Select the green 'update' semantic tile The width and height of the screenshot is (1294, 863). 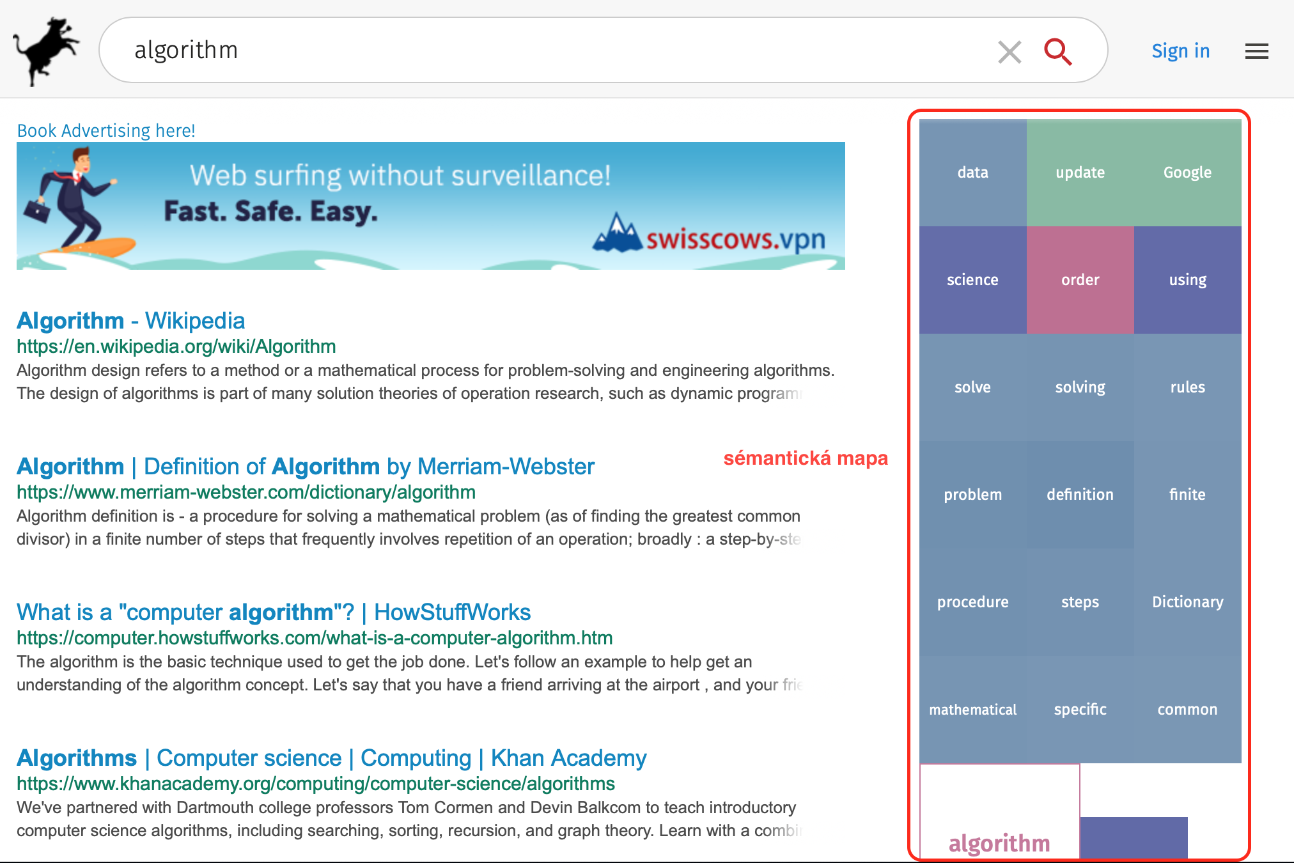pos(1080,173)
